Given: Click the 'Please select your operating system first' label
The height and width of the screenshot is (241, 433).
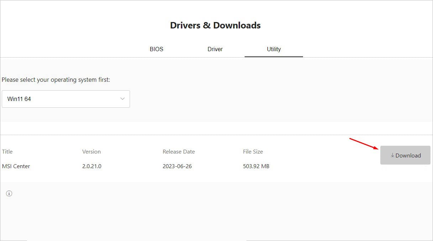Looking at the screenshot, I should click(x=56, y=80).
